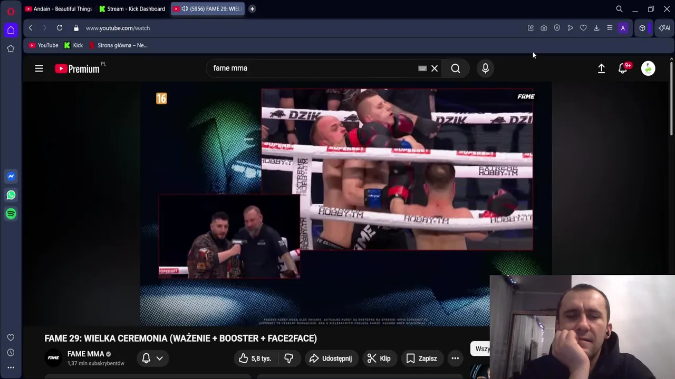Reload the YouTube page

click(x=60, y=28)
